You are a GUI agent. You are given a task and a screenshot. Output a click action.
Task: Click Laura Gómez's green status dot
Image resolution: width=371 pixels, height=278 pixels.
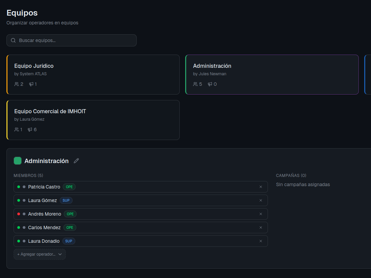tap(19, 200)
